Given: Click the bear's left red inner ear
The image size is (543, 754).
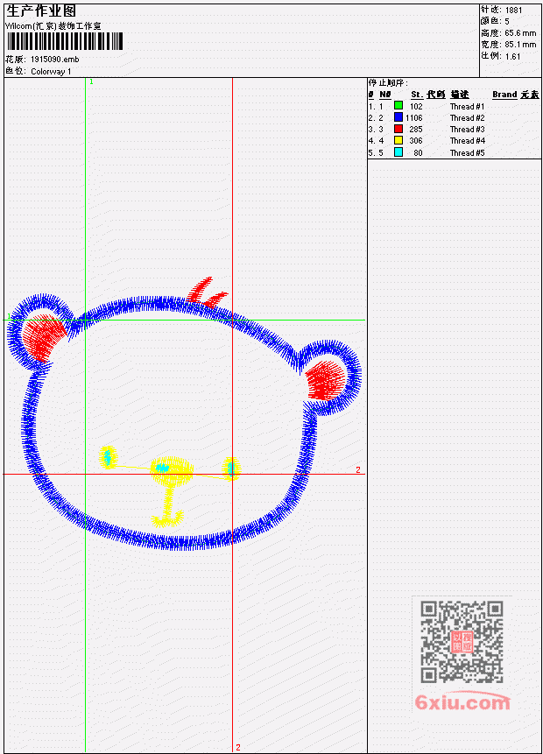Looking at the screenshot, I should (x=44, y=337).
